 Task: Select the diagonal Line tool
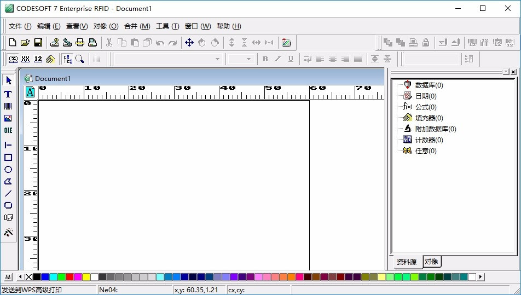(8, 193)
